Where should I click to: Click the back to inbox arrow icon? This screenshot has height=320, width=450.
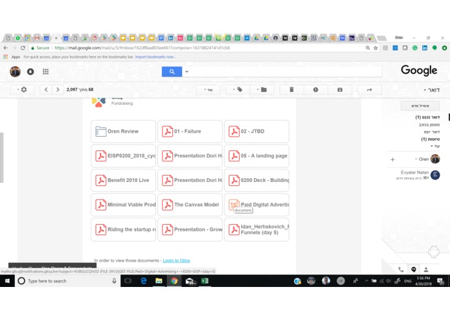(x=369, y=90)
